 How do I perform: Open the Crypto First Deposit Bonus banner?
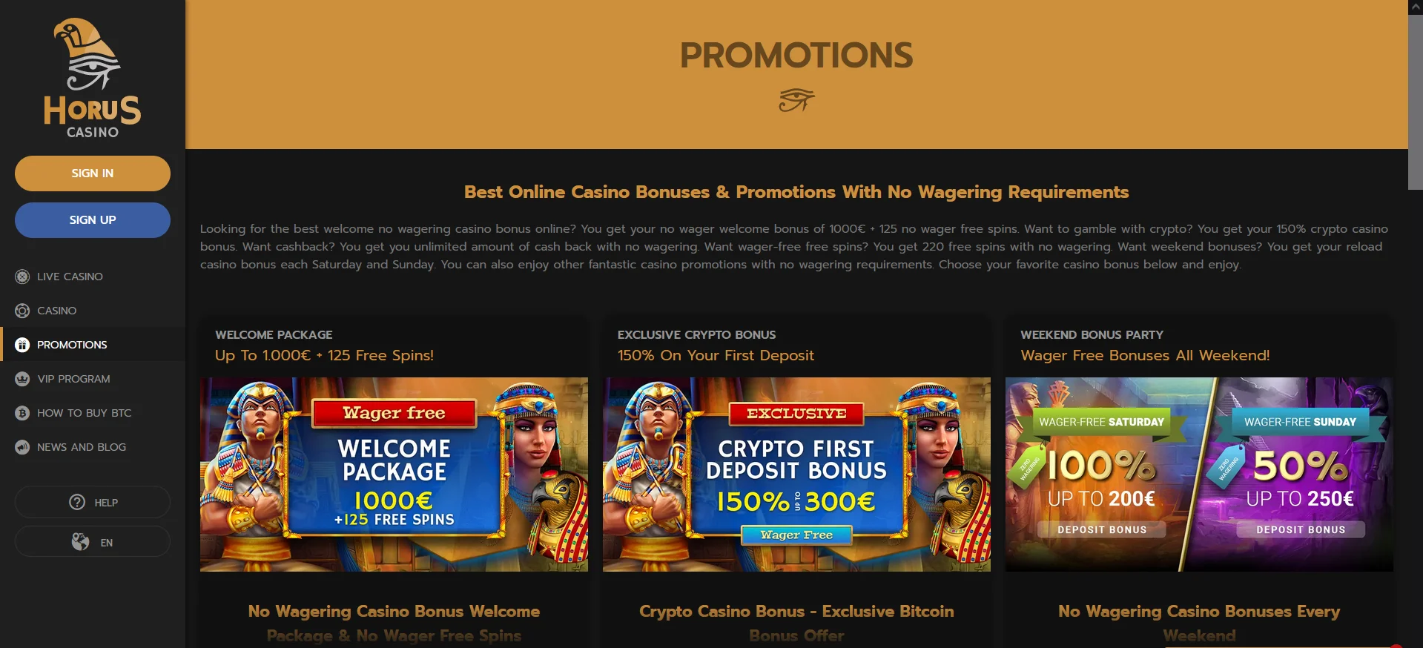tap(796, 475)
